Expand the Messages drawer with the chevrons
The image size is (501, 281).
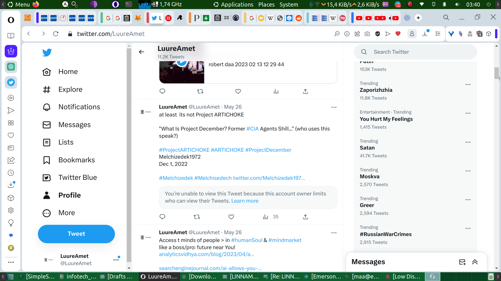(475, 262)
